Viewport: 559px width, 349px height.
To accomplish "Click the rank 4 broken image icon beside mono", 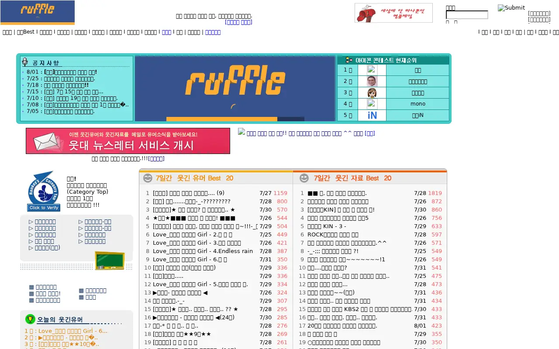I will click(372, 104).
